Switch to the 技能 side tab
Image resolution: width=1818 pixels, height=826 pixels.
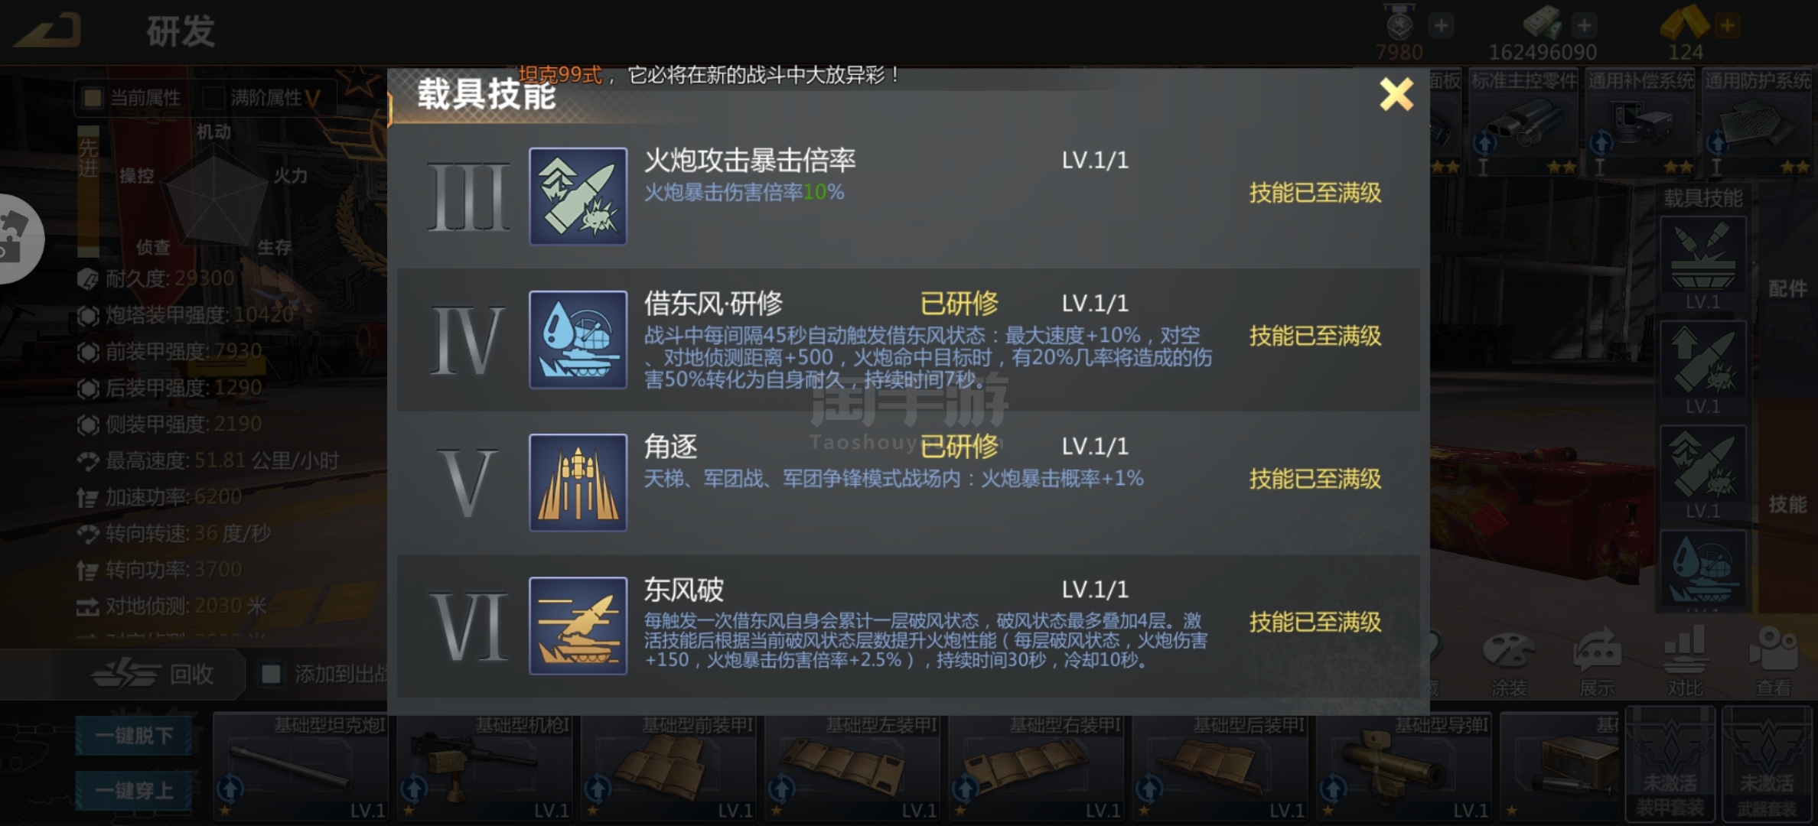pyautogui.click(x=1787, y=504)
